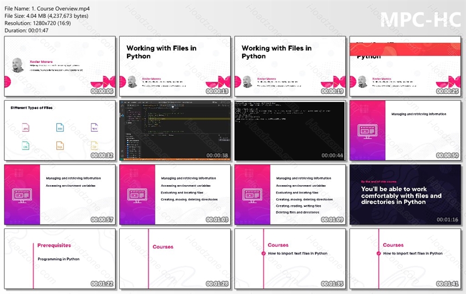Pick the thumbnail stamped 00:00:50

pos(405,130)
